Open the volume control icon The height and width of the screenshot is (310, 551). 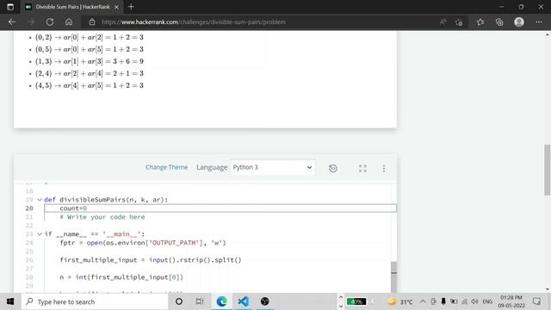(474, 301)
